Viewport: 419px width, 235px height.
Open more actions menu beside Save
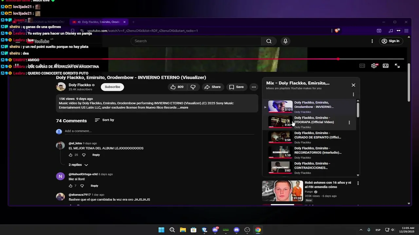coord(254,87)
